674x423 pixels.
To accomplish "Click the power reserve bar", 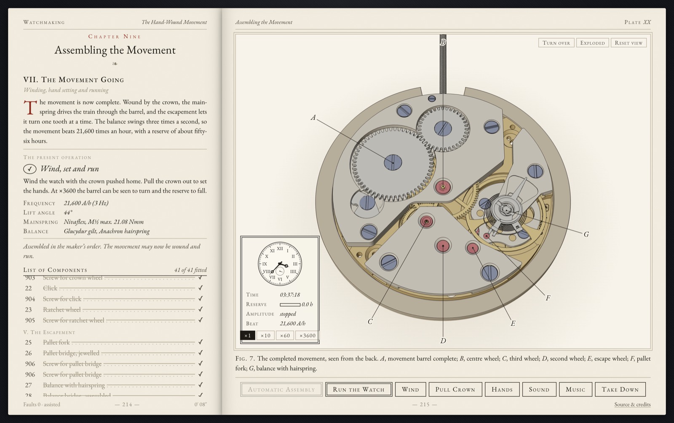I will 290,305.
